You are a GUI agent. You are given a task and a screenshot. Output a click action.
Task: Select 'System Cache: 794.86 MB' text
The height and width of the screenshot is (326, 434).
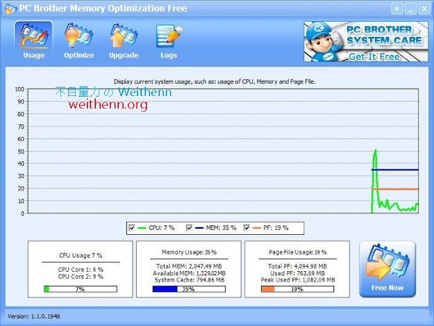[x=190, y=279]
